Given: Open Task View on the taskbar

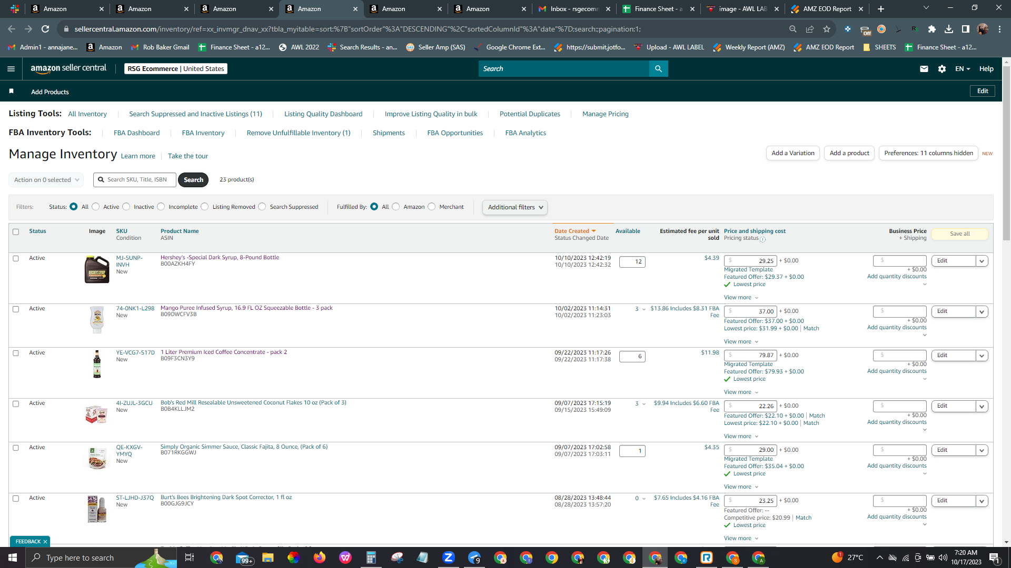Looking at the screenshot, I should (190, 557).
